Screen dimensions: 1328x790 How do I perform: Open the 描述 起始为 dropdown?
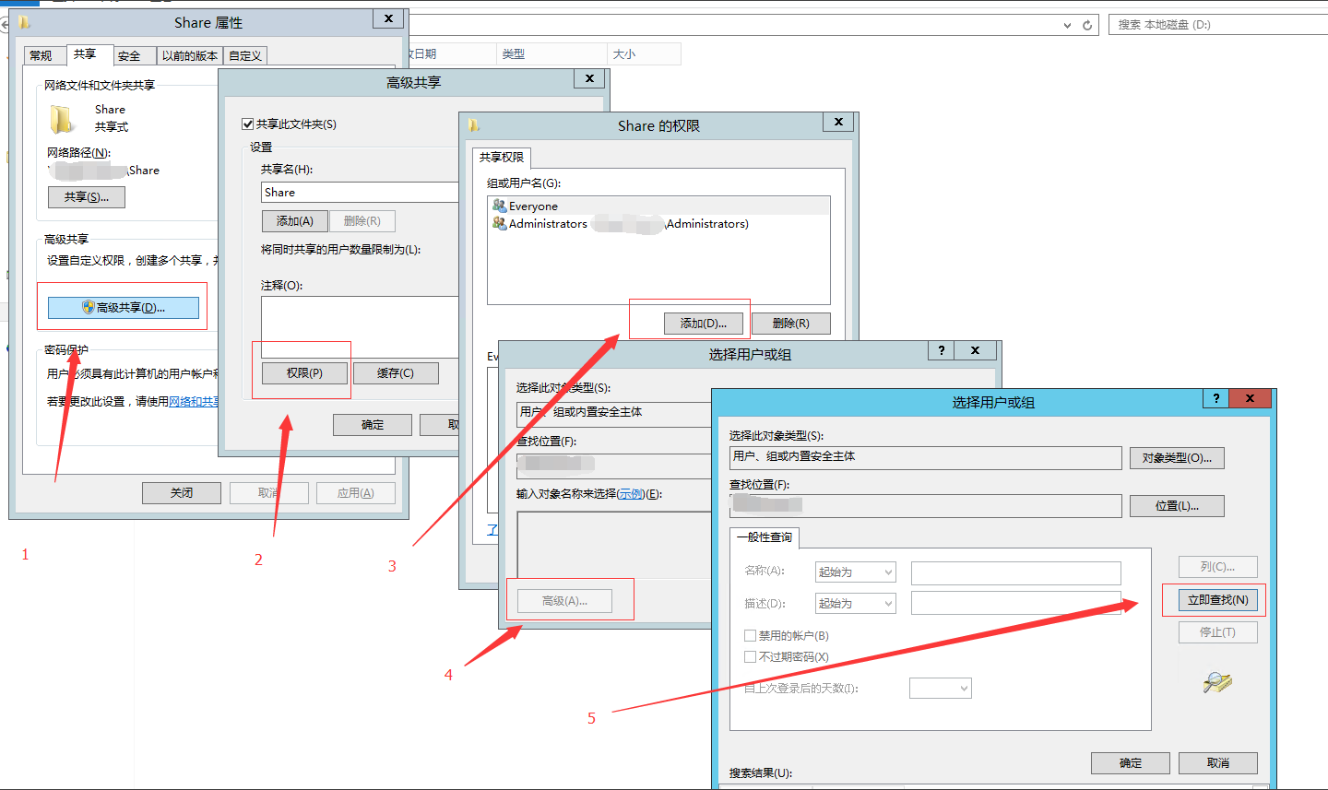855,604
